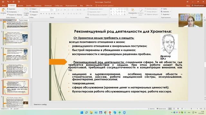Open the Первая квадра document tab
Viewport: 206px width, 115px height.
tap(22, 20)
